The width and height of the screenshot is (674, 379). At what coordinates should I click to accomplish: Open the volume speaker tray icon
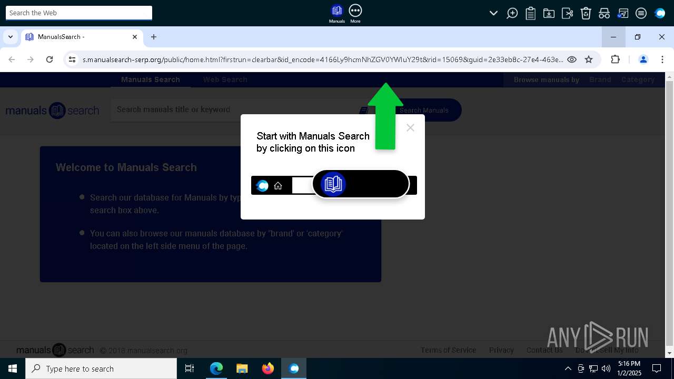point(606,368)
